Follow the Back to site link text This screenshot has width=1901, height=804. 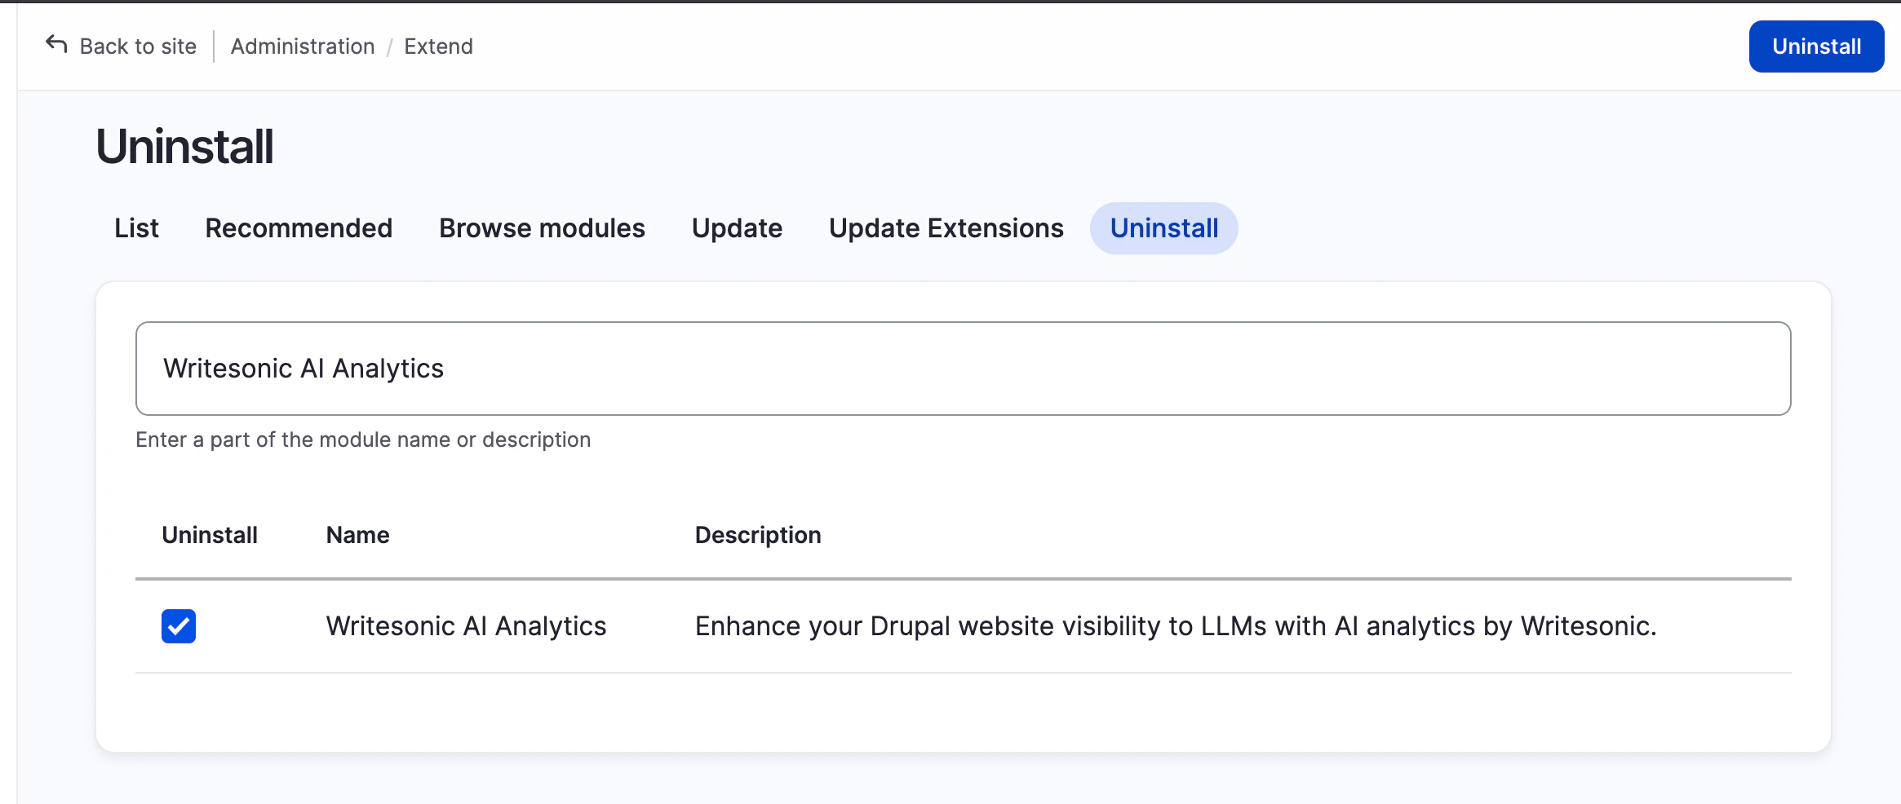pyautogui.click(x=138, y=46)
